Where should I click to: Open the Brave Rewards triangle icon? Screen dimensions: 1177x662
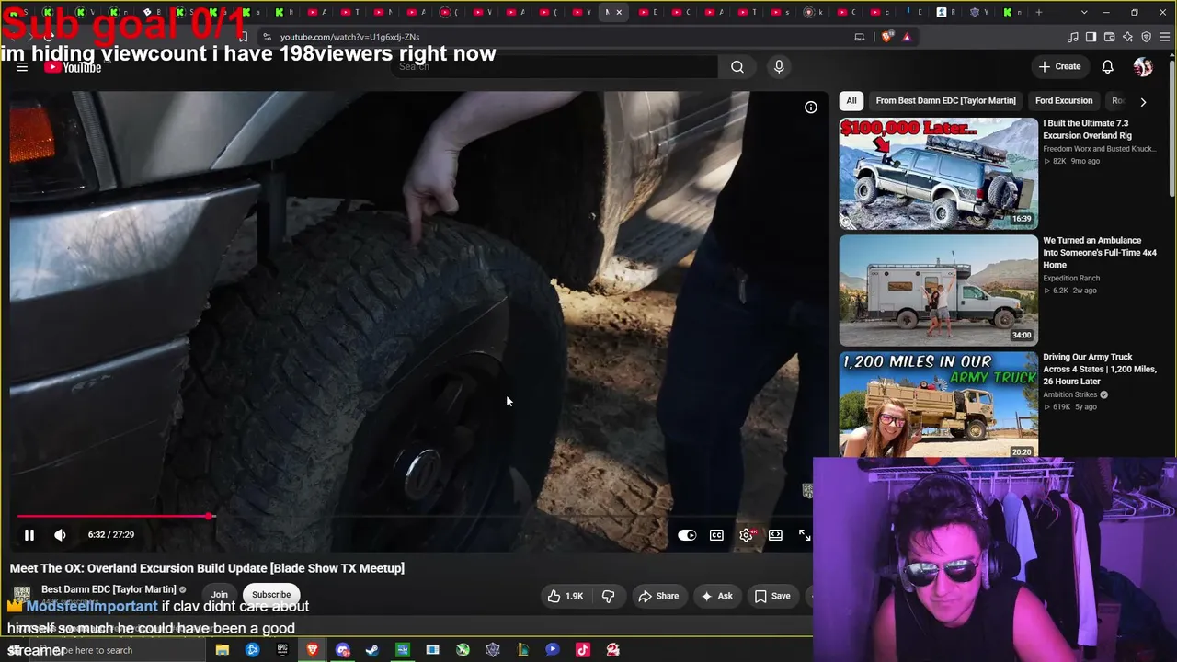(x=907, y=37)
